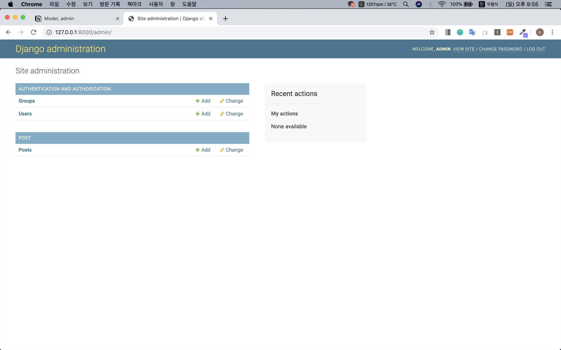Open Chrome's three-dot menu
The height and width of the screenshot is (350, 561).
click(x=552, y=32)
